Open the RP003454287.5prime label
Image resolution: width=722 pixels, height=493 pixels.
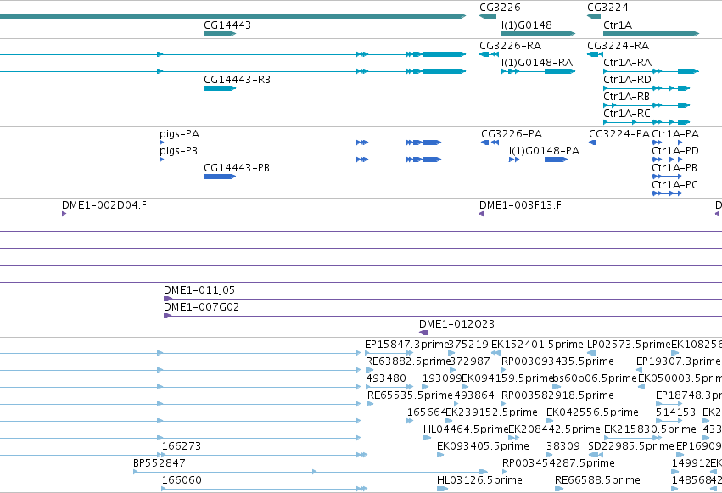[x=558, y=463]
